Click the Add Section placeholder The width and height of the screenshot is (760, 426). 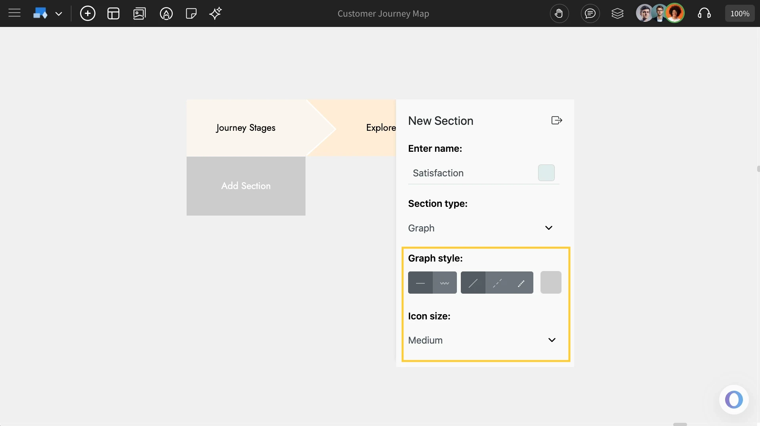(x=246, y=186)
